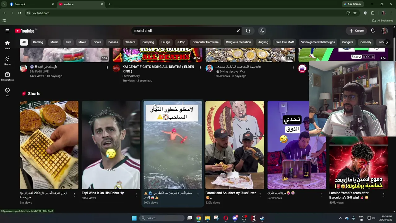Select the All filter chip
The width and height of the screenshot is (396, 223).
tap(24, 42)
